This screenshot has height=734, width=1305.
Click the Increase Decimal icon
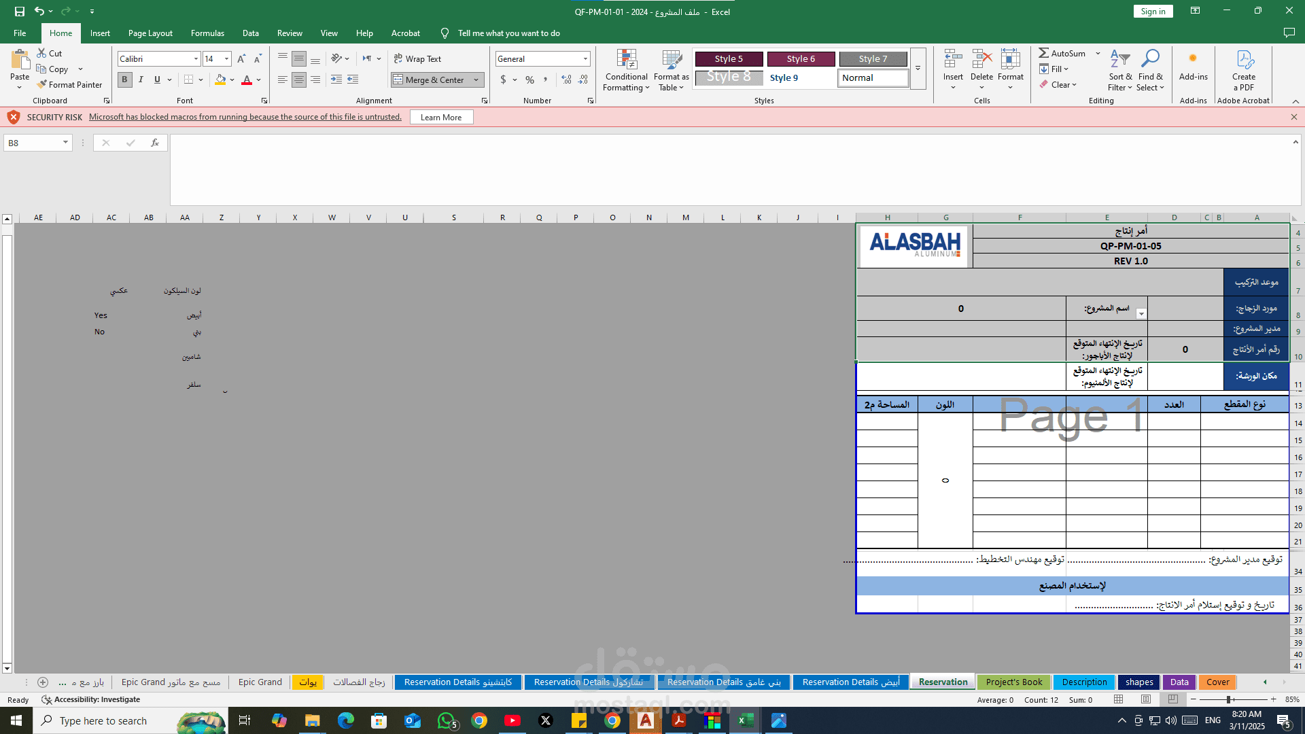click(x=566, y=80)
